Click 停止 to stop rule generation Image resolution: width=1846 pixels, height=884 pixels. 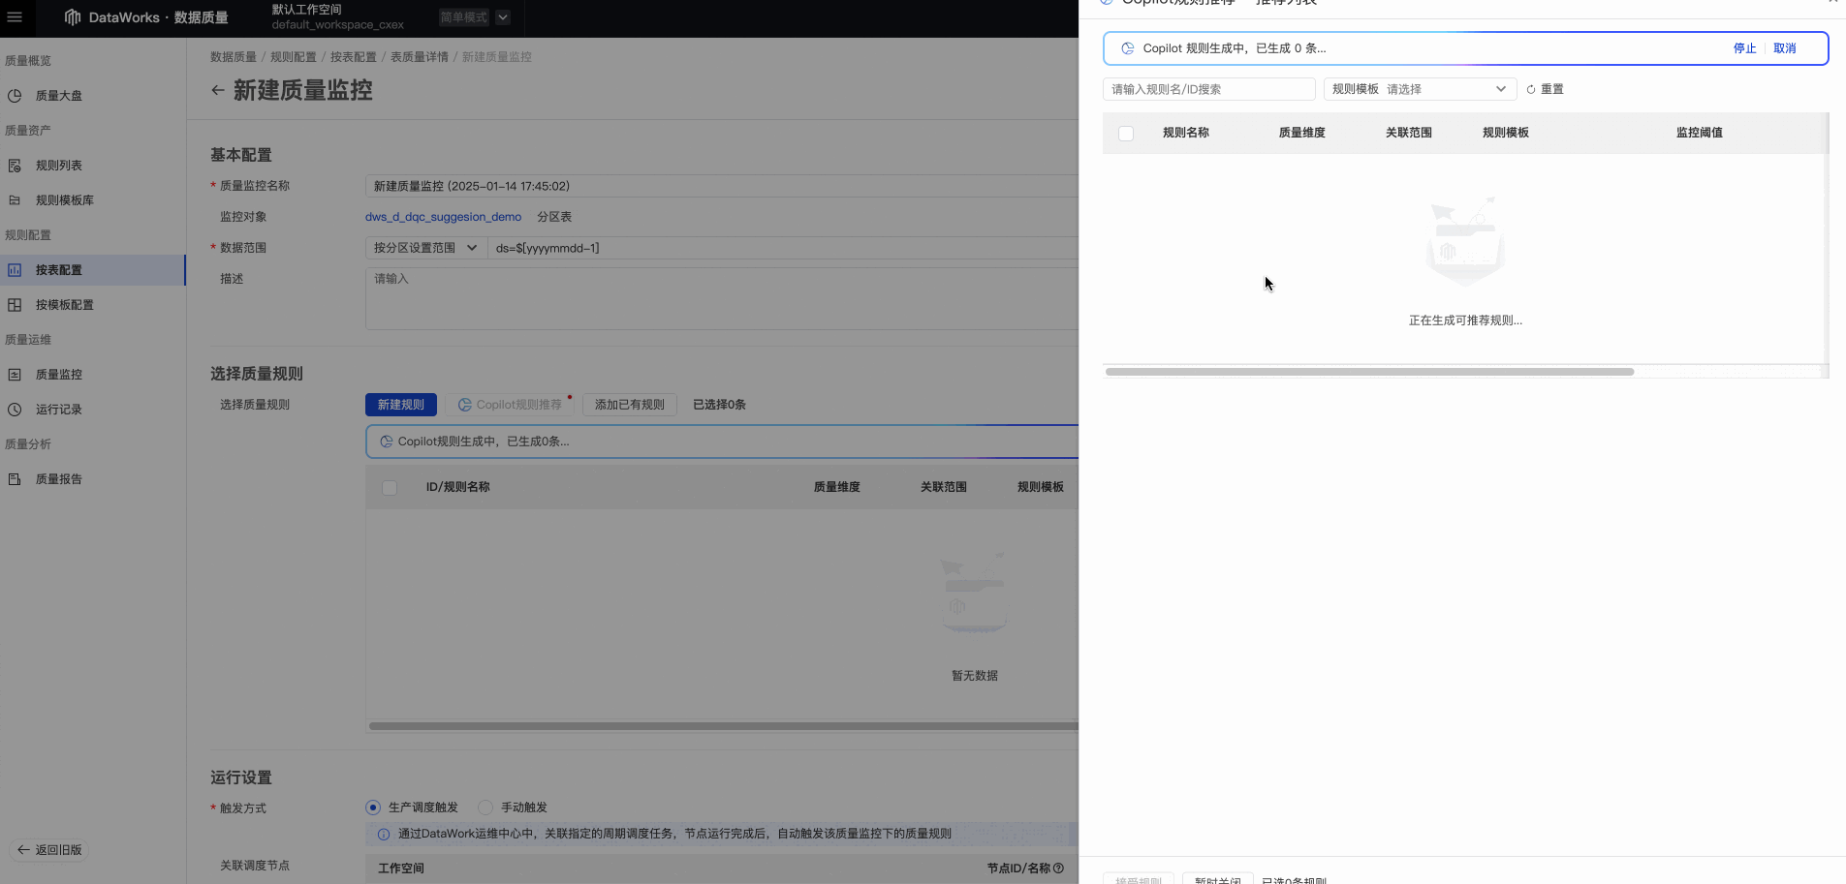point(1744,48)
